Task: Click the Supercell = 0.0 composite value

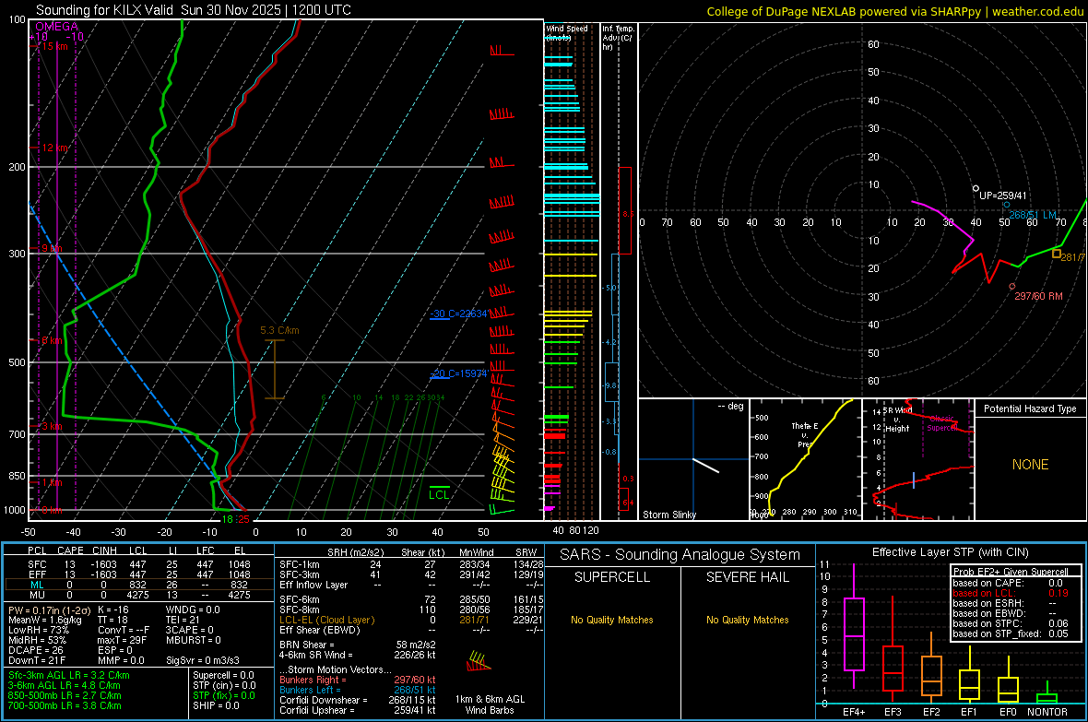Action: [x=223, y=675]
